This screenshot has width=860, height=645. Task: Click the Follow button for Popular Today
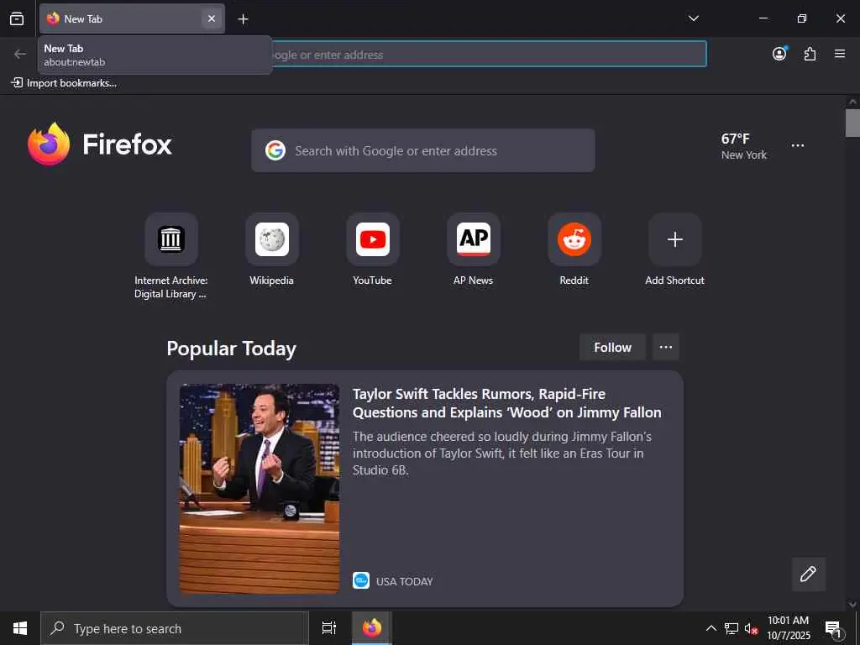[x=612, y=347]
